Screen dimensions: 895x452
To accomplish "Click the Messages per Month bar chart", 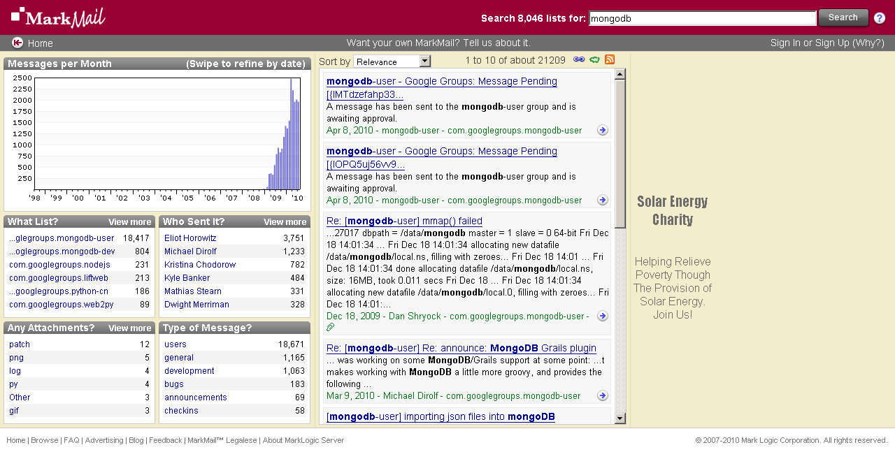I will (x=168, y=134).
